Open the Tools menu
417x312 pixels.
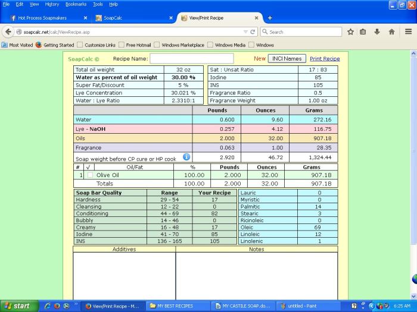[98, 4]
